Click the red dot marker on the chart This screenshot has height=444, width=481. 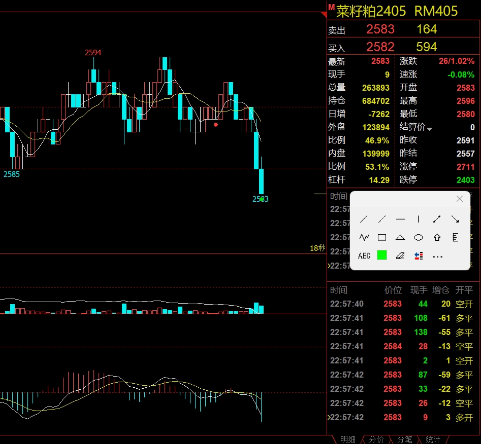click(x=216, y=125)
